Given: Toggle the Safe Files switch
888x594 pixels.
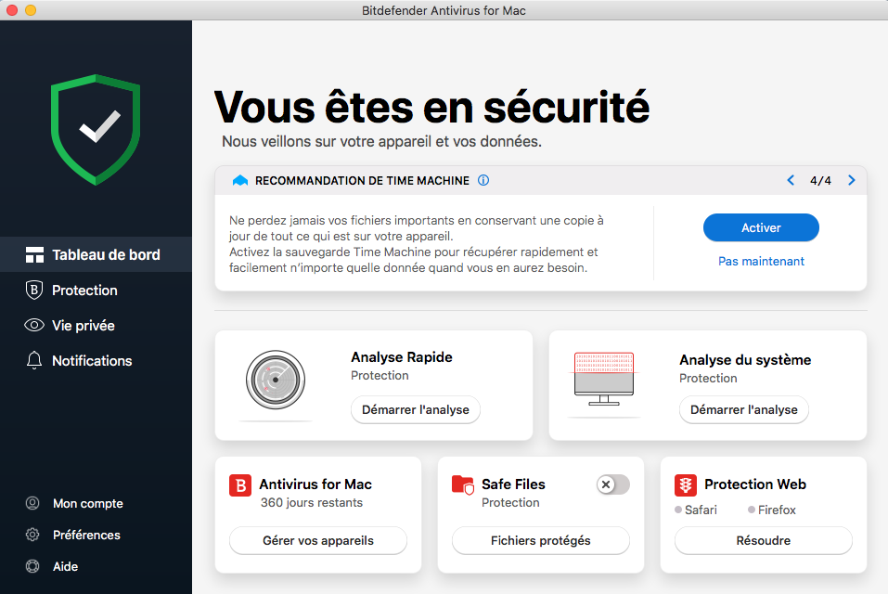Looking at the screenshot, I should click(612, 484).
